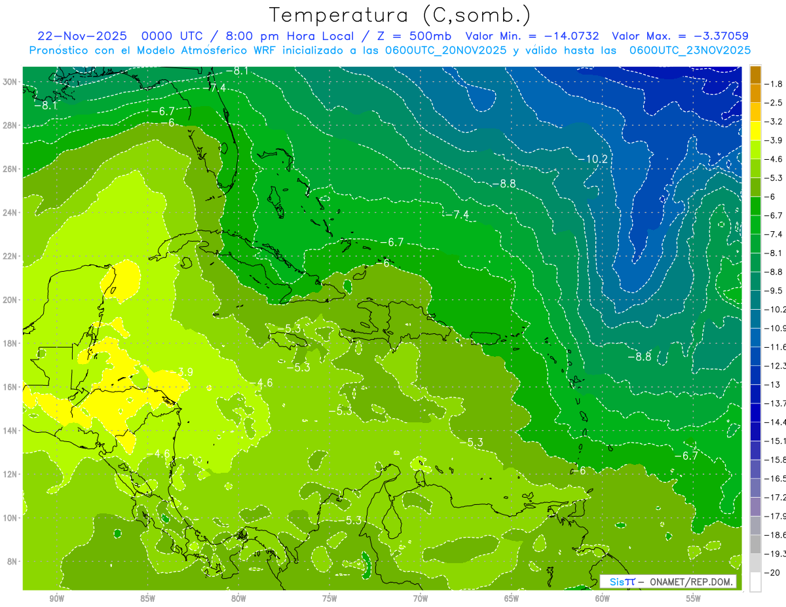The image size is (786, 607).
Task: Pick the white swatch below -20 on colorbar
Action: pyautogui.click(x=755, y=582)
